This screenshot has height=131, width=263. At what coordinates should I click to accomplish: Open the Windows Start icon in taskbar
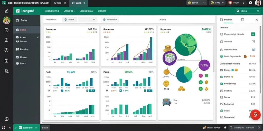[4, 128]
